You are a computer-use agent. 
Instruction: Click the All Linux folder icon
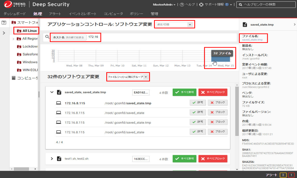click(x=19, y=31)
